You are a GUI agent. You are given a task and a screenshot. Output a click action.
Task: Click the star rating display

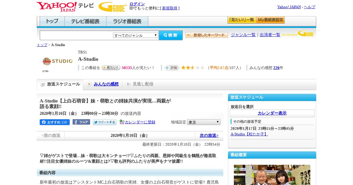pos(193,68)
